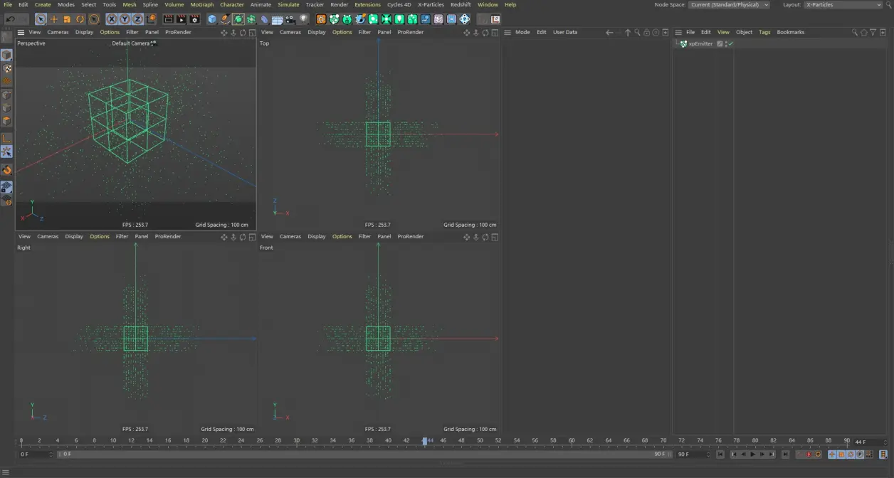This screenshot has width=894, height=478.
Task: Click ProRender in the Top viewport menu
Action: 411,32
